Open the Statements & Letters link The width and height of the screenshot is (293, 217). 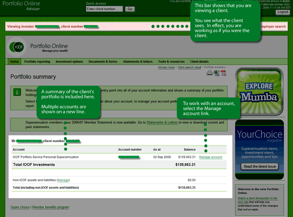tap(162, 122)
